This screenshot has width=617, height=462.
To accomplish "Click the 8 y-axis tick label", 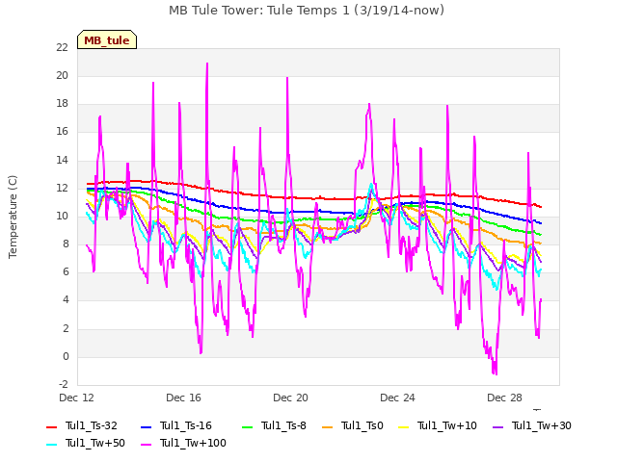I will [x=66, y=244].
